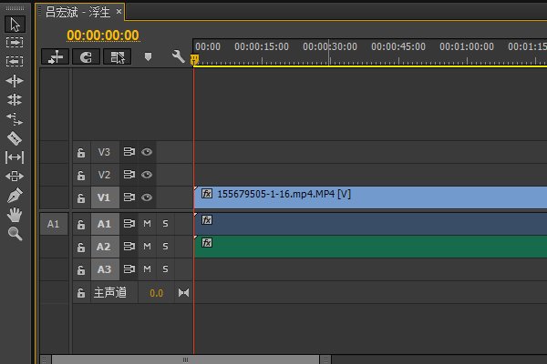
Task: Switch to 吕宏斌 - 浮生 sequence tab
Action: click(x=77, y=12)
